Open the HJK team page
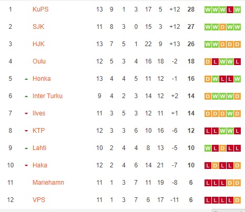Viewport: 245px width, 212px height. click(38, 44)
